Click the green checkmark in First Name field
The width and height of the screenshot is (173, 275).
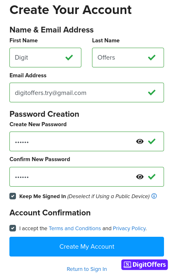(69, 58)
